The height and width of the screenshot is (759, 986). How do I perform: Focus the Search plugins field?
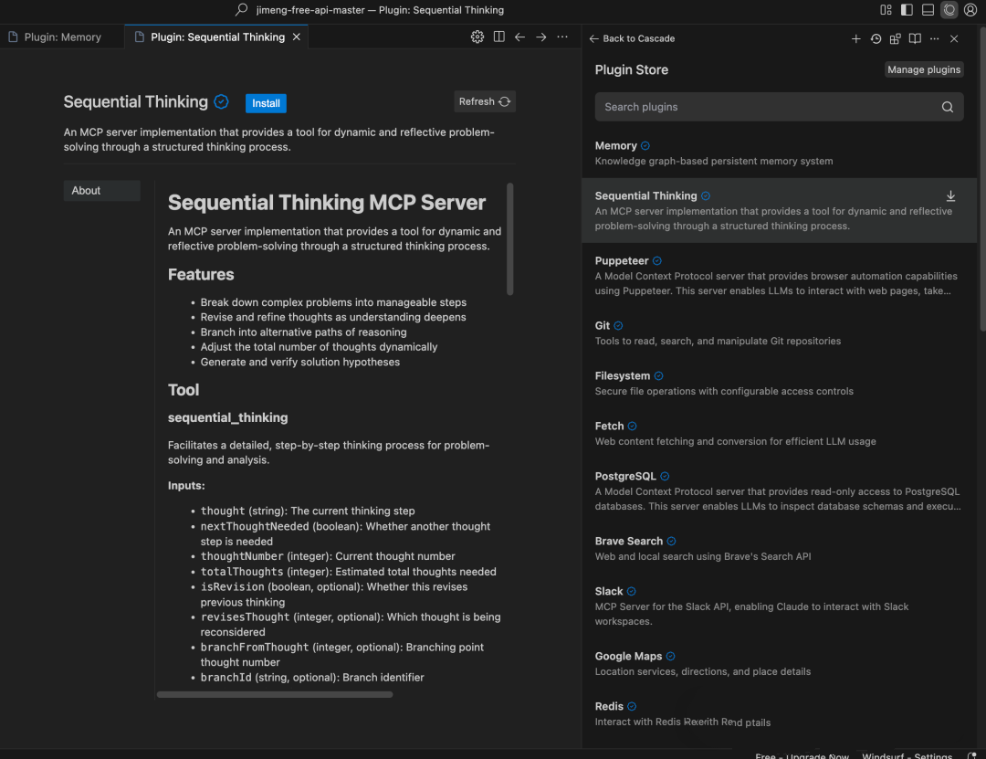point(779,107)
